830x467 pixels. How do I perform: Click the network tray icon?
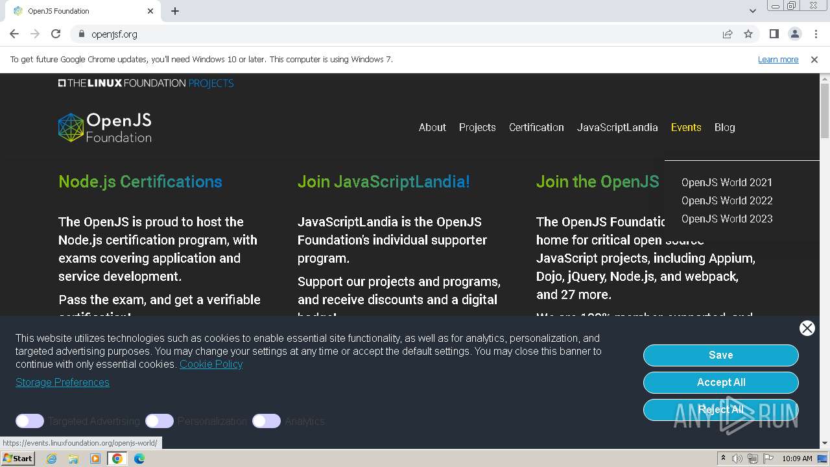(x=753, y=459)
